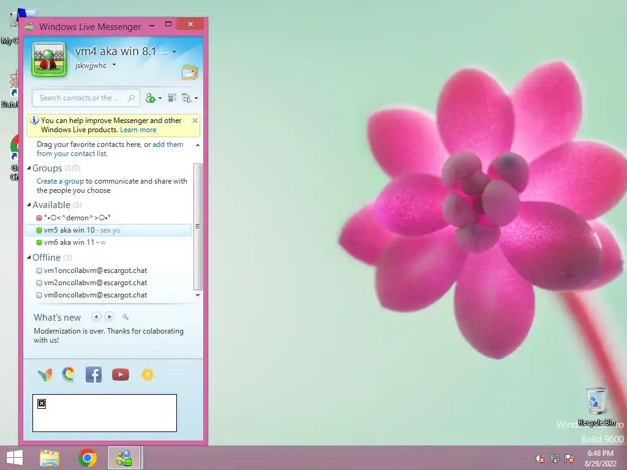Click the Add a contact icon
This screenshot has width=627, height=470.
151,98
